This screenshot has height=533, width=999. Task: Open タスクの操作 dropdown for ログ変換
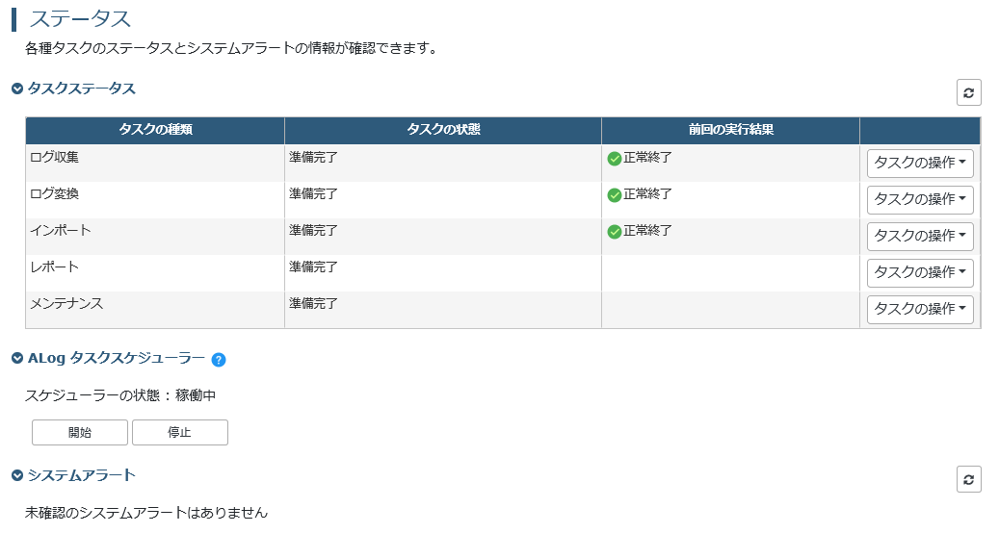(x=920, y=199)
